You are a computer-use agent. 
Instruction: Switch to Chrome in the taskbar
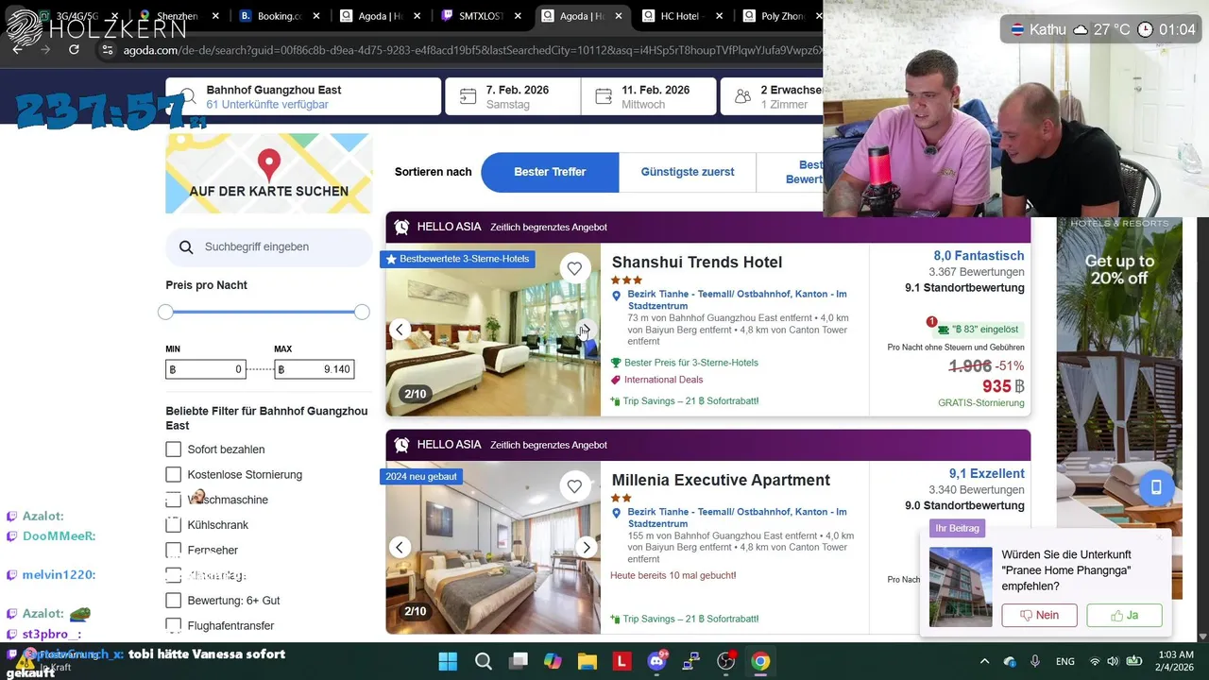pyautogui.click(x=760, y=661)
